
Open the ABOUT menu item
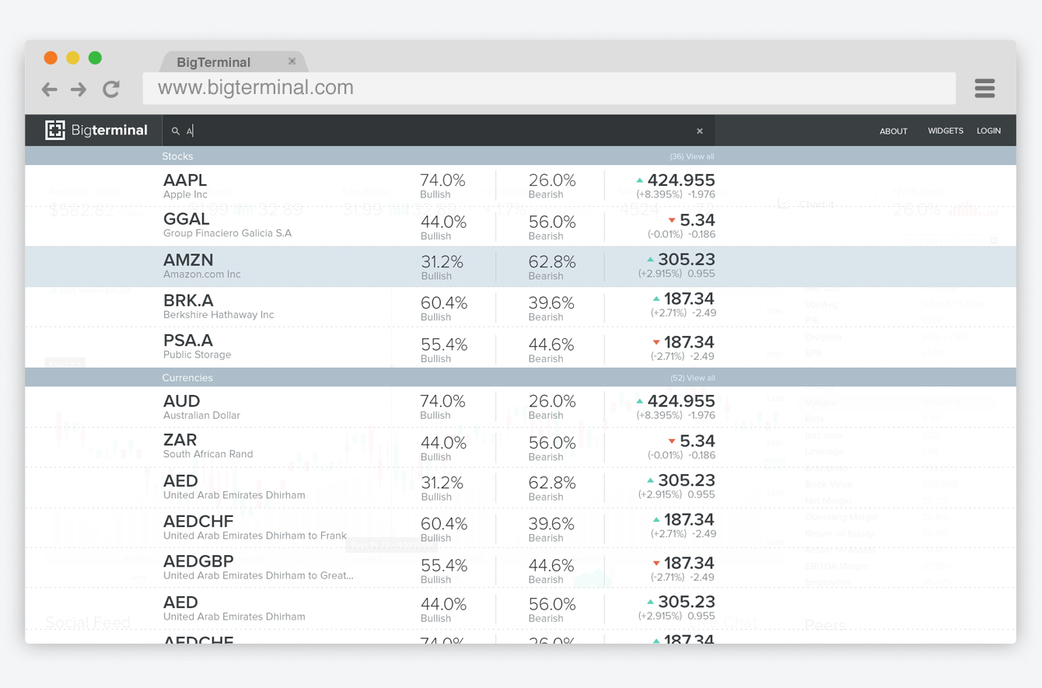click(x=893, y=131)
